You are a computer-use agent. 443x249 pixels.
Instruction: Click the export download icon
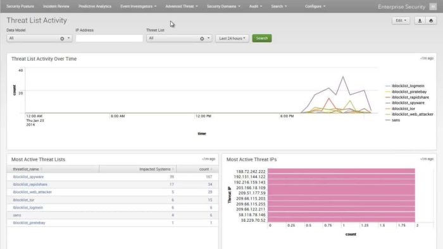coord(420,21)
